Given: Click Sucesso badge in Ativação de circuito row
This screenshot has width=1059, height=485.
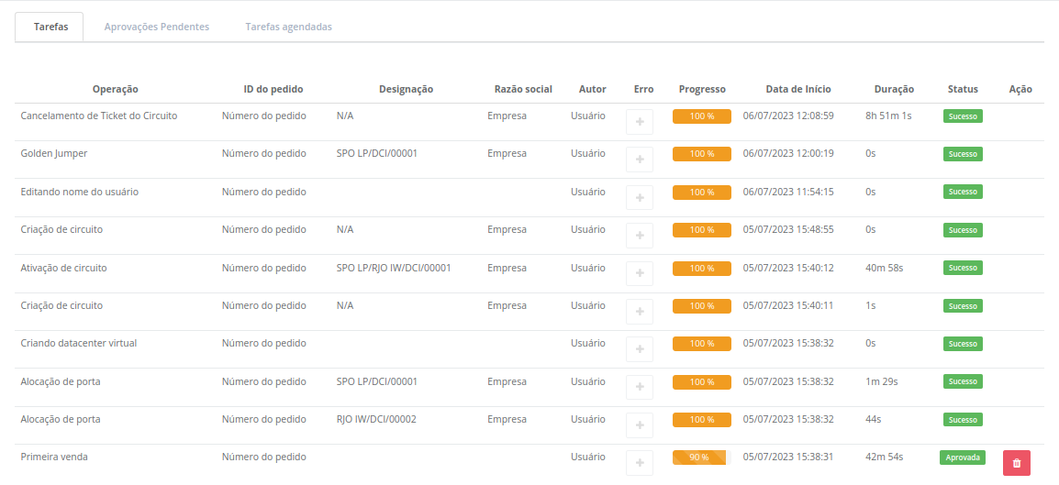Looking at the screenshot, I should pyautogui.click(x=963, y=268).
